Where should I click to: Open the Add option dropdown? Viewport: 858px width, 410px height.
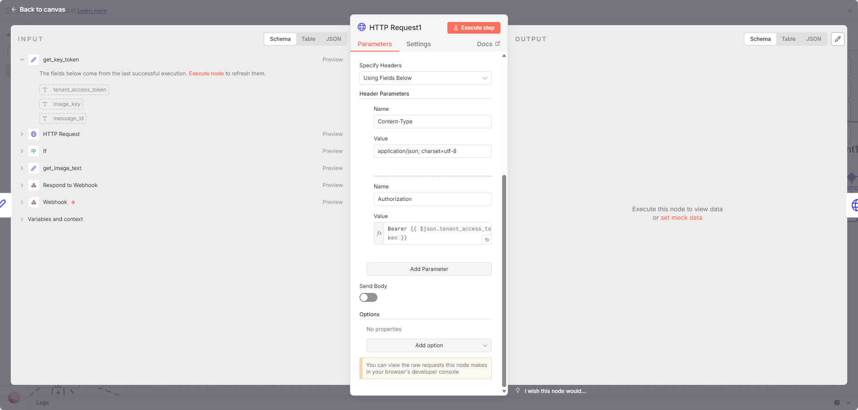pos(429,345)
